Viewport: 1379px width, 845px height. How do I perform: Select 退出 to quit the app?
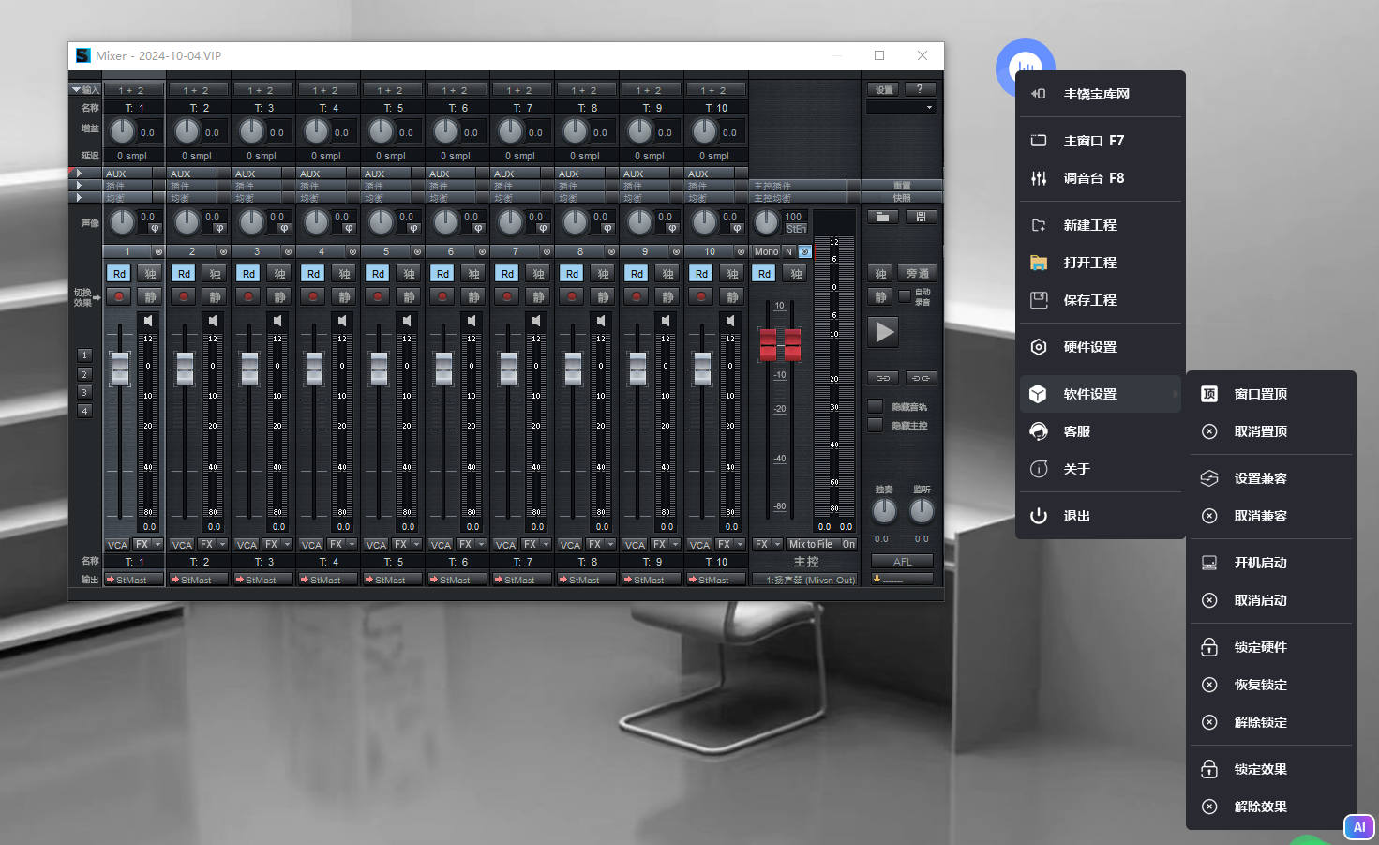(1101, 516)
